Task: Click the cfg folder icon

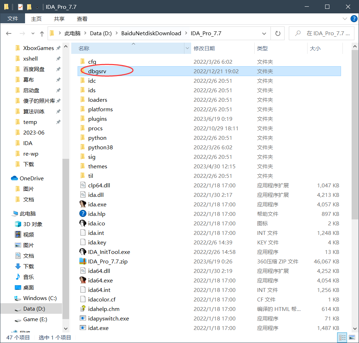Action: (x=83, y=61)
